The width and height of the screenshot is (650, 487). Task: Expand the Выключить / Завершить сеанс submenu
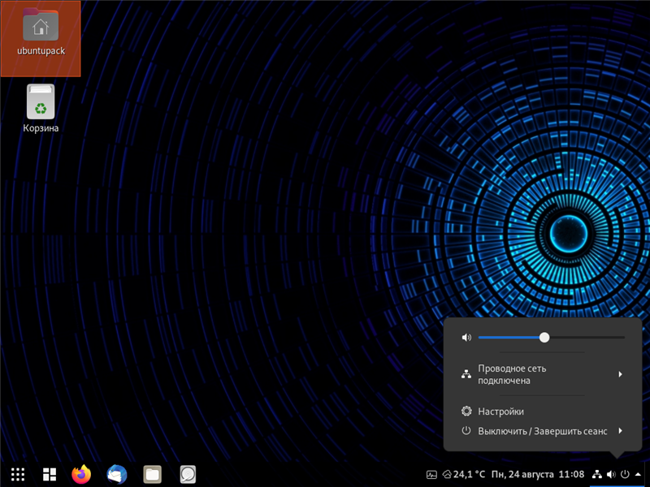[x=542, y=431]
